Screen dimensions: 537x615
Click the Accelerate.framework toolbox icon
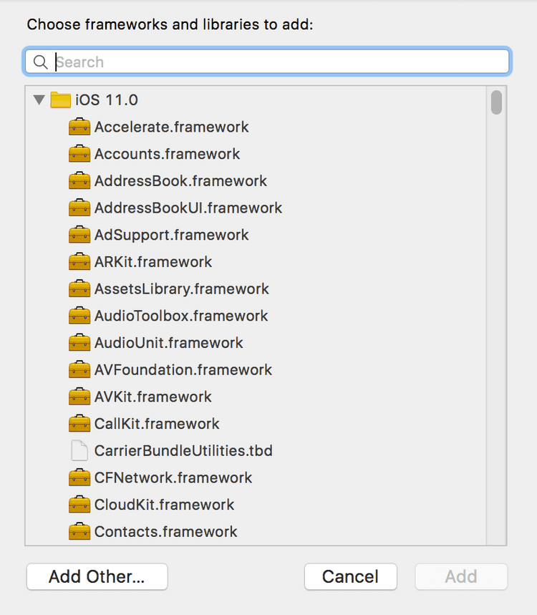click(79, 127)
